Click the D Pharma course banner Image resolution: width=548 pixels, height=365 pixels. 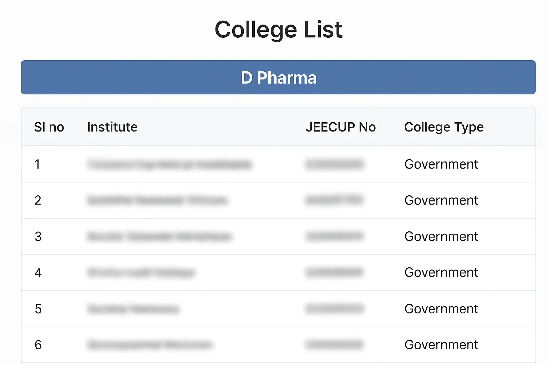[x=278, y=77]
